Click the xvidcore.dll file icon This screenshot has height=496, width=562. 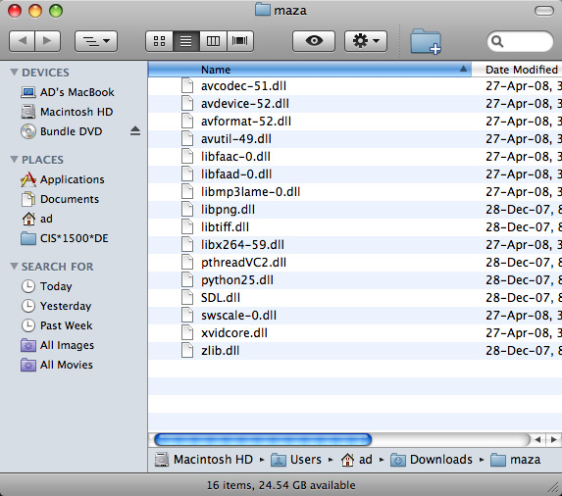(x=187, y=333)
